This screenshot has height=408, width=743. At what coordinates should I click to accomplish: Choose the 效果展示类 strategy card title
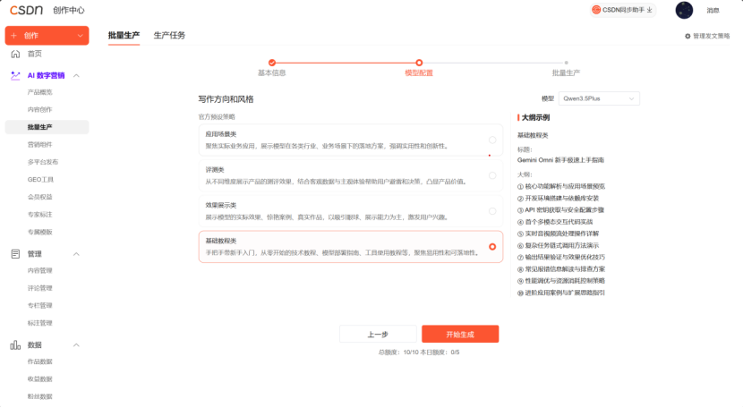(x=221, y=205)
